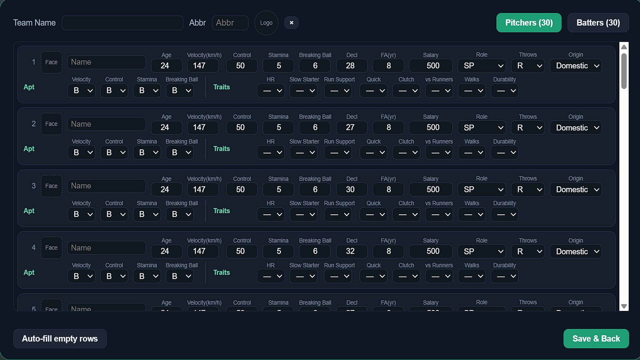Viewport: 640px width, 360px height.
Task: Open the Face placeholder for pitcher 4
Action: pos(51,248)
